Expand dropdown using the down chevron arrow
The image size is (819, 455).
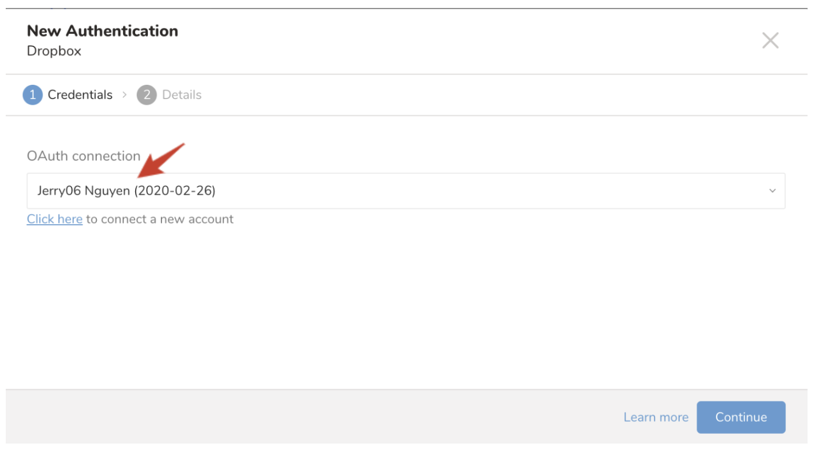click(772, 191)
